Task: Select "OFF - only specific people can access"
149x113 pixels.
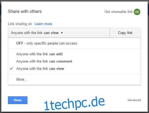Action: pos(74,43)
